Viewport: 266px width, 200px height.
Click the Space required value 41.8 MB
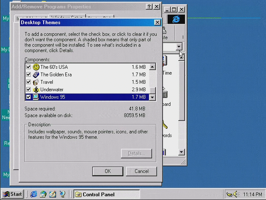coord(137,108)
